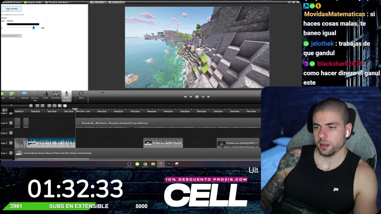Click the Redo icon on timeline toolbar
The height and width of the screenshot is (214, 381).
[x=43, y=106]
